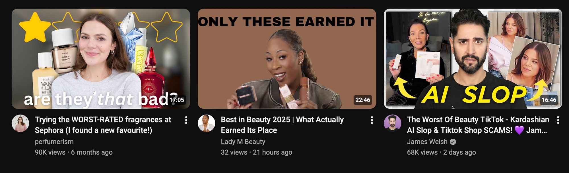569x173 pixels.
Task: Click '90K views · 6 months ago' metadata
Action: 74,152
